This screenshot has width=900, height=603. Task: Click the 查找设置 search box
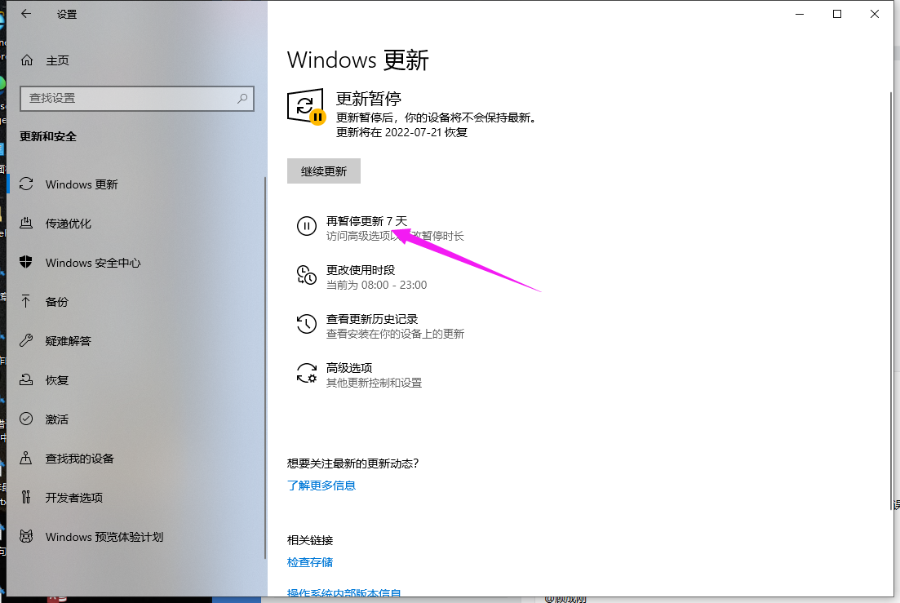pos(136,98)
